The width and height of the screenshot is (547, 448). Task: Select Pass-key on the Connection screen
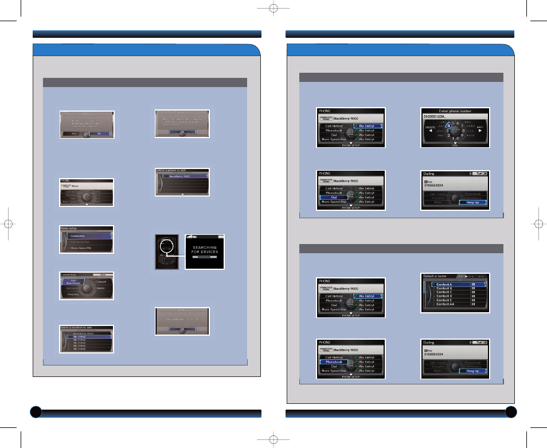point(73,294)
